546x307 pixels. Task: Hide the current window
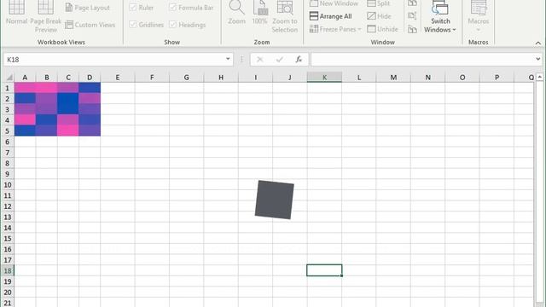379,16
